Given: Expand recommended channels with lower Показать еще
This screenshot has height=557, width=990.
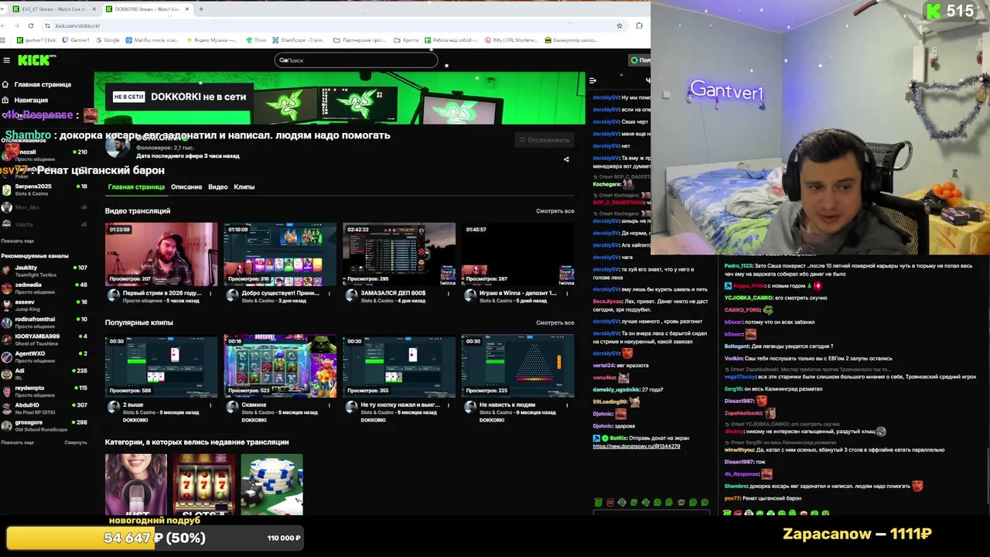Looking at the screenshot, I should tap(17, 443).
